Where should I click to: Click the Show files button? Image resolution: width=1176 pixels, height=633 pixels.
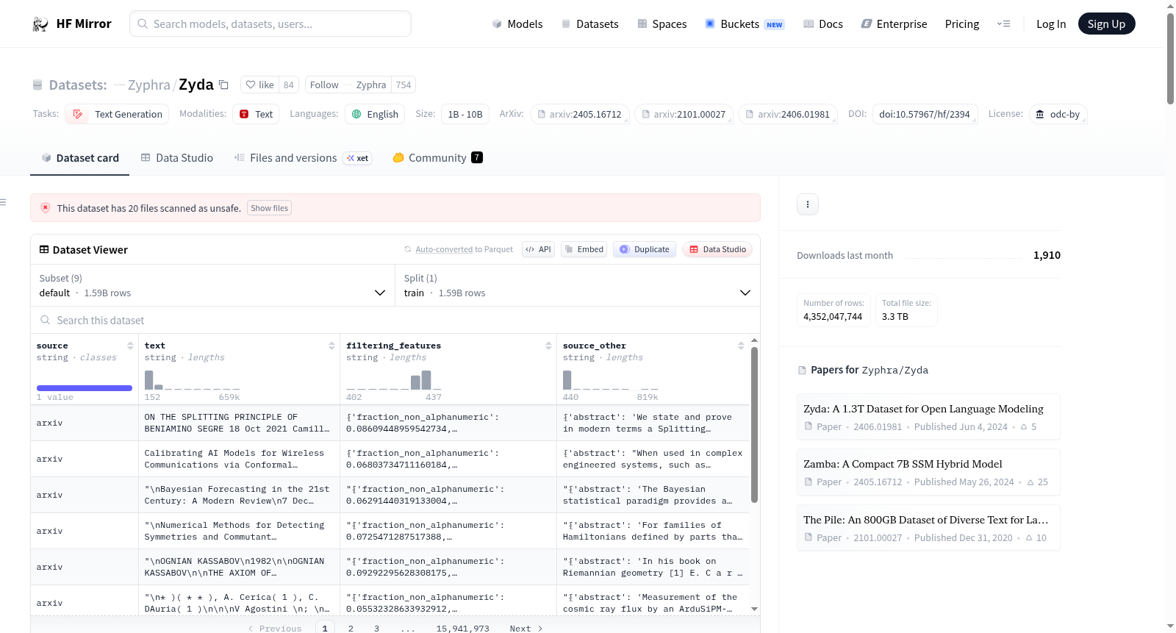click(269, 208)
